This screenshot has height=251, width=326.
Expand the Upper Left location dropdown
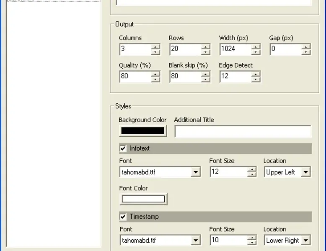(305, 172)
